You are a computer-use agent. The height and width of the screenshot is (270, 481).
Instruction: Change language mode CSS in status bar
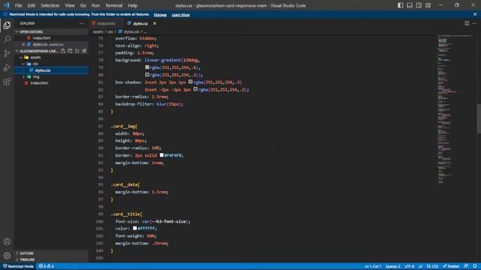pyautogui.click(x=434, y=266)
